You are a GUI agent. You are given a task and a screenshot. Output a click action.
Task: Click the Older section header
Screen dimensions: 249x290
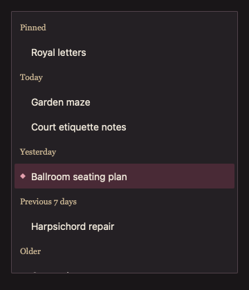coord(30,251)
